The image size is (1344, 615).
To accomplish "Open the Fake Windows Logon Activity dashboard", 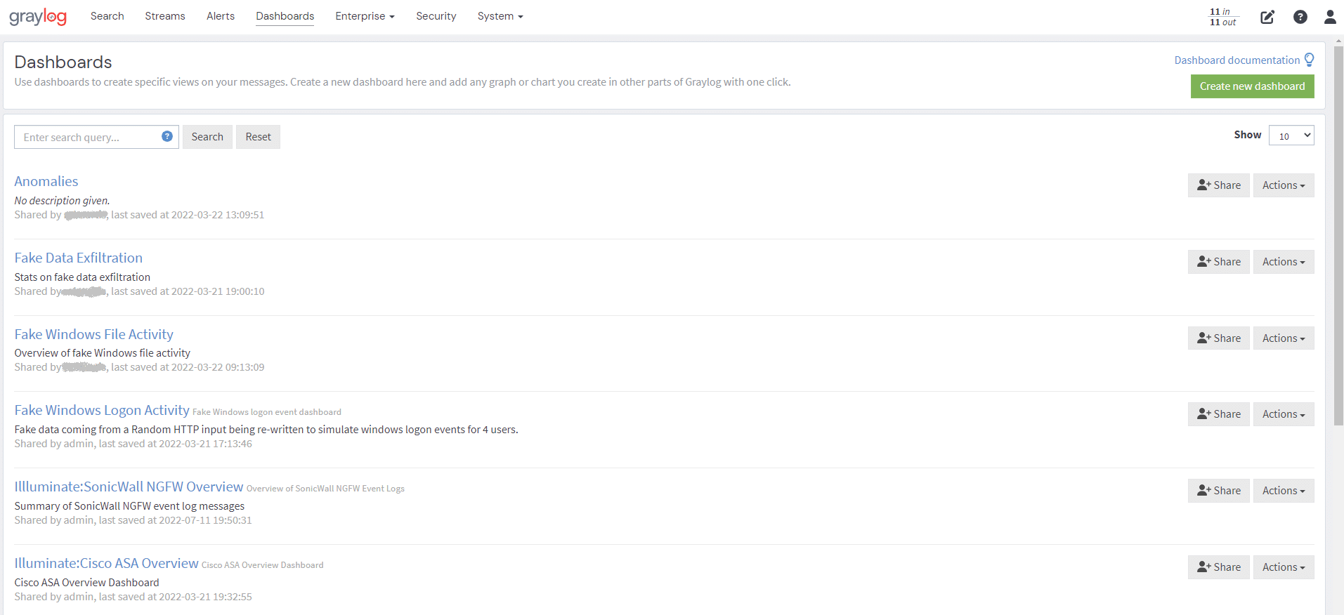I will (102, 410).
